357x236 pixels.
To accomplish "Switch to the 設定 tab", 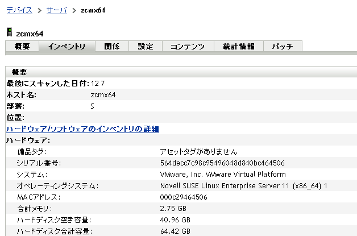I will coord(146,47).
